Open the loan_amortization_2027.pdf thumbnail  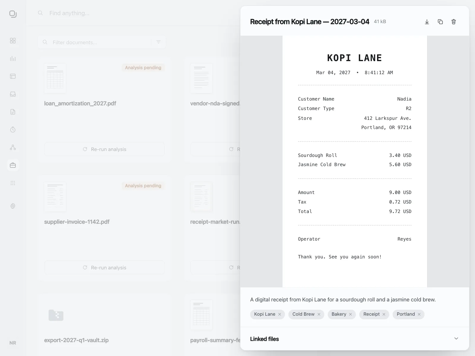point(55,78)
